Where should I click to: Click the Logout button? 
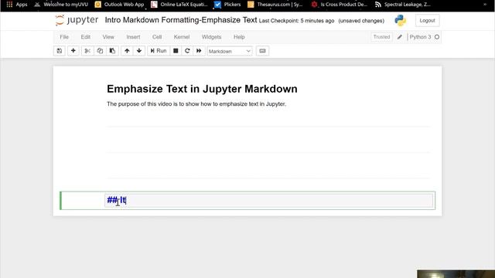tap(427, 21)
